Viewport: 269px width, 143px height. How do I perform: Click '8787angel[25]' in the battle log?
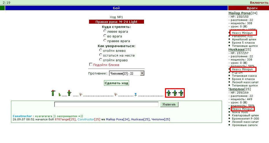pyautogui.click(x=65, y=119)
